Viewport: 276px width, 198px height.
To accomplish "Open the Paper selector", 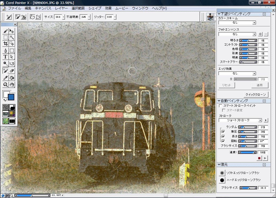I will tap(6, 107).
